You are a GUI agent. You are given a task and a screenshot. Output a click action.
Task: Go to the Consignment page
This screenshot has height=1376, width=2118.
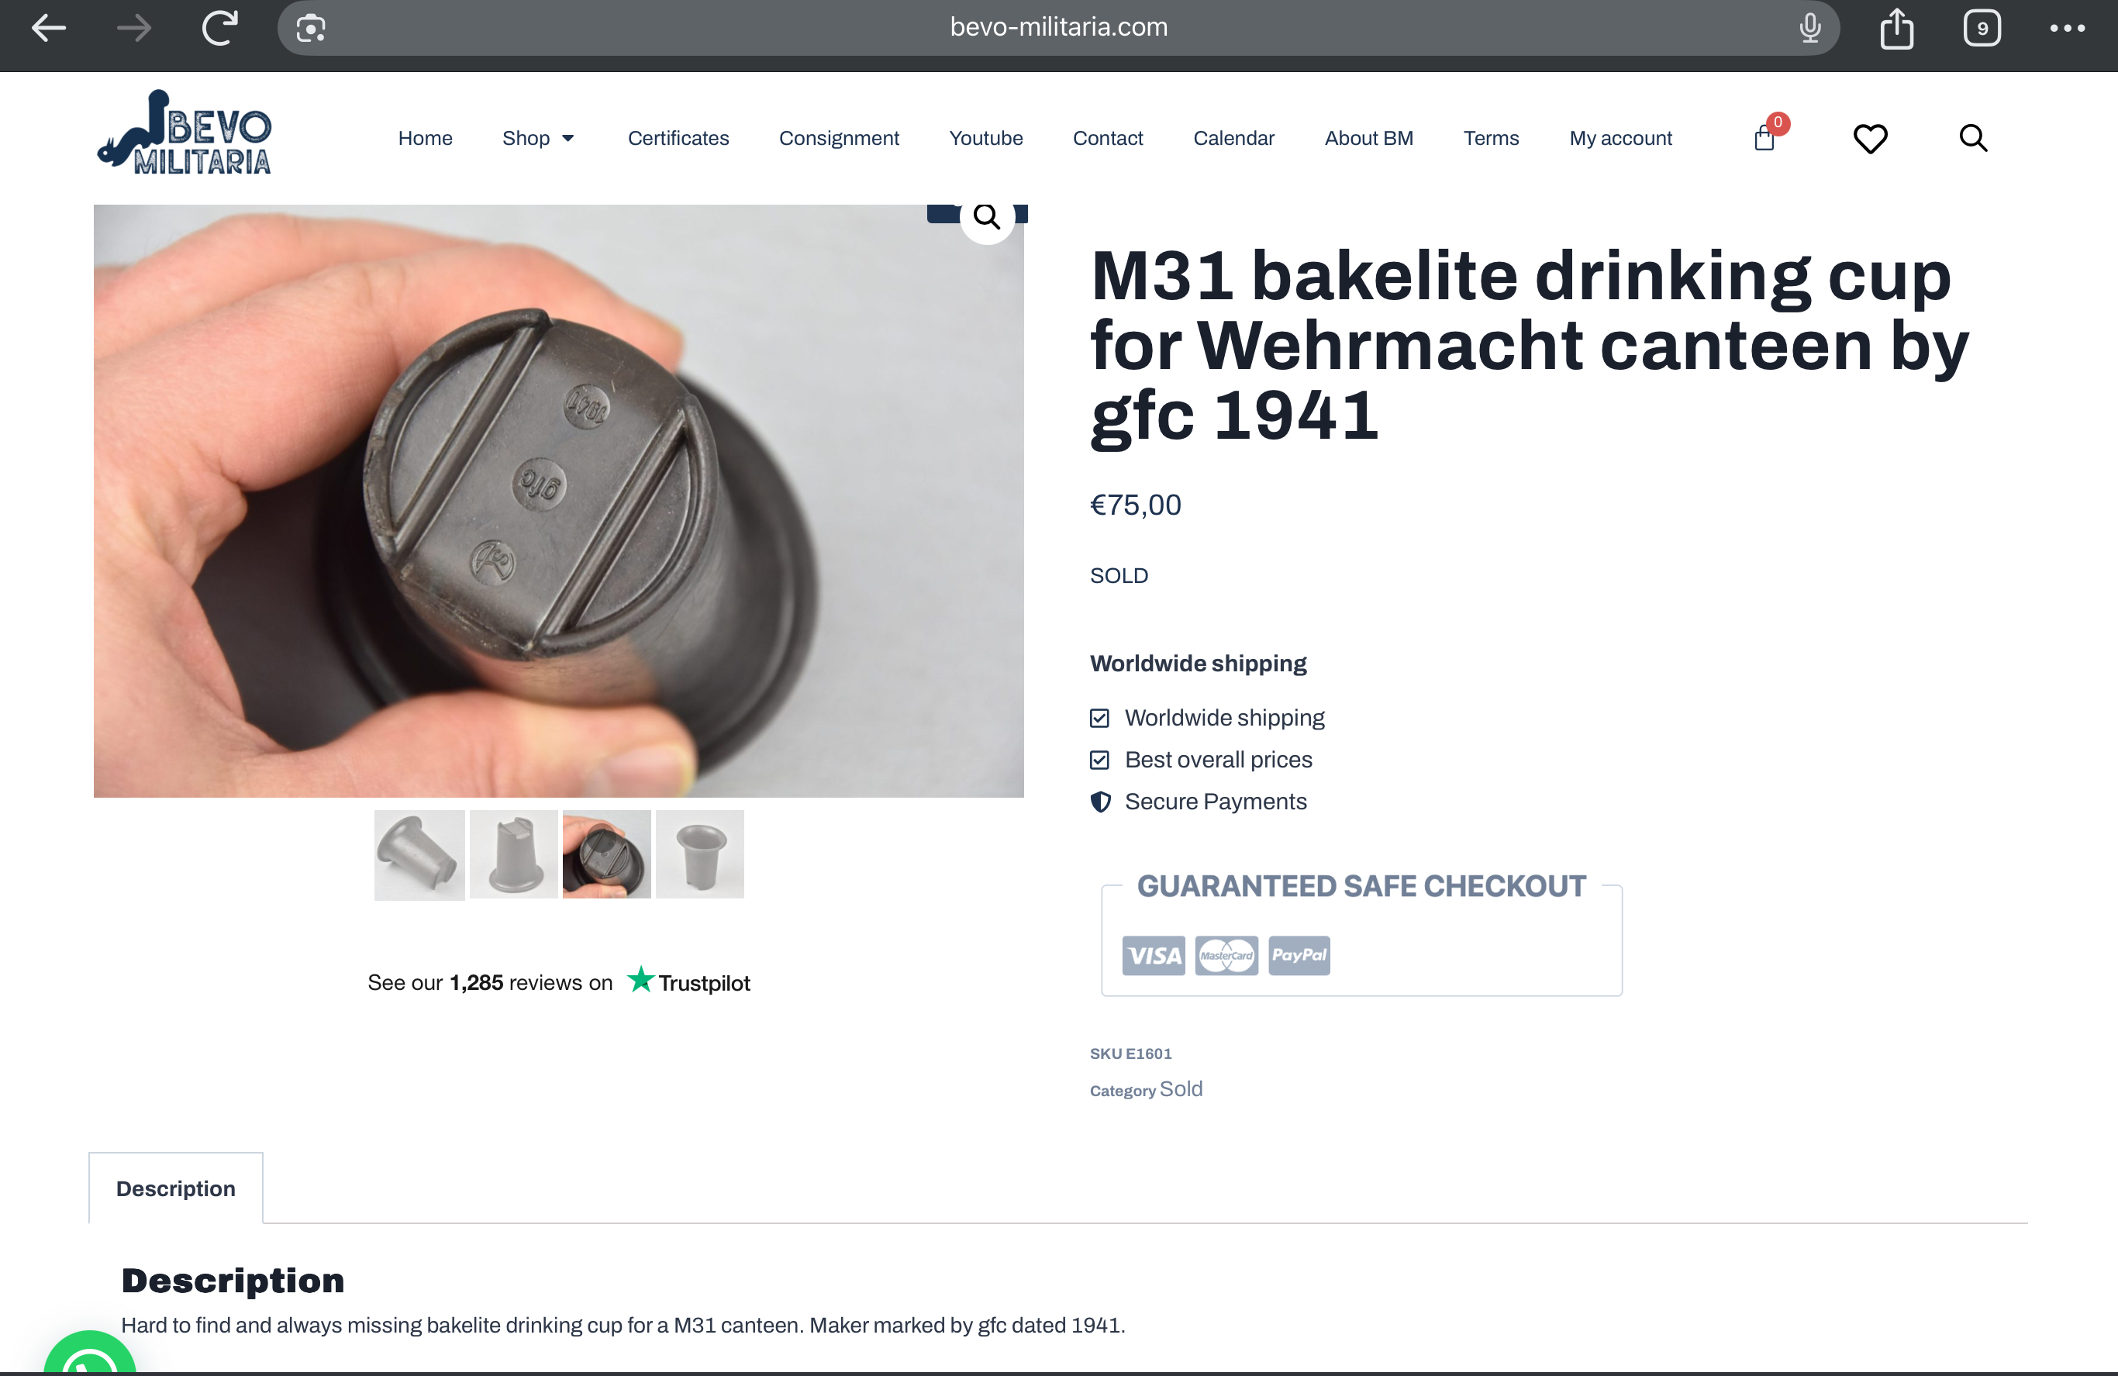[838, 138]
